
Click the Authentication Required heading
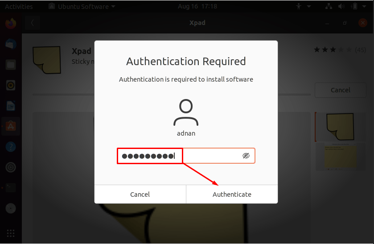[x=186, y=62]
